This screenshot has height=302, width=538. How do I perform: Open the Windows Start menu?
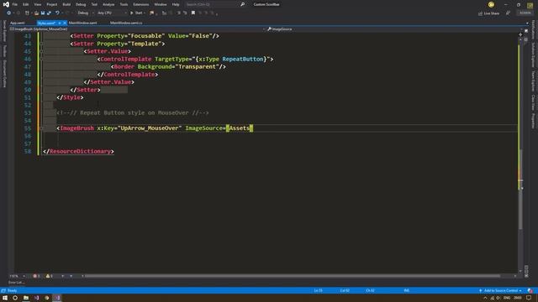pos(5,298)
